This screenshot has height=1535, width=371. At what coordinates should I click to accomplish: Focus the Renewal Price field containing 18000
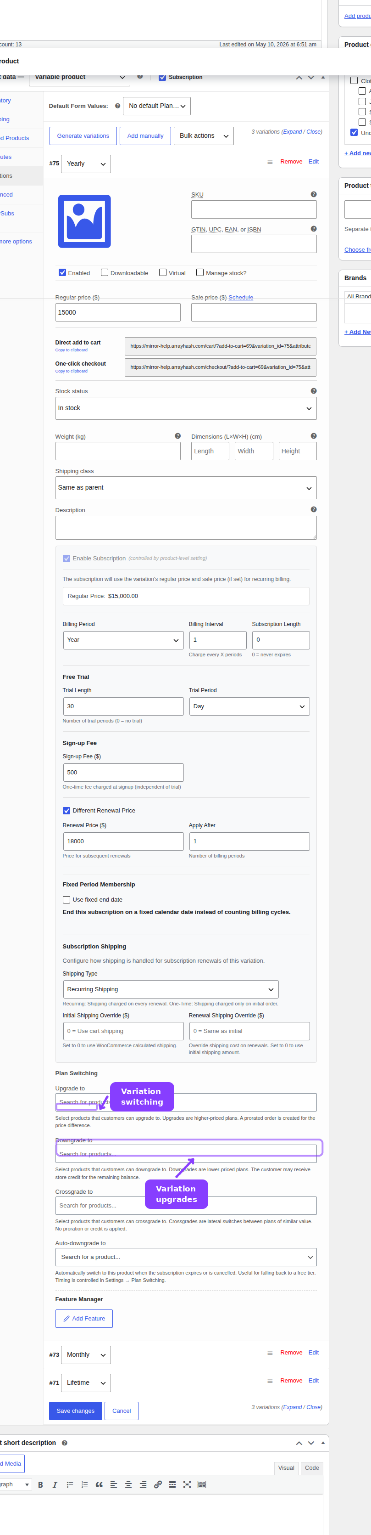tap(123, 841)
